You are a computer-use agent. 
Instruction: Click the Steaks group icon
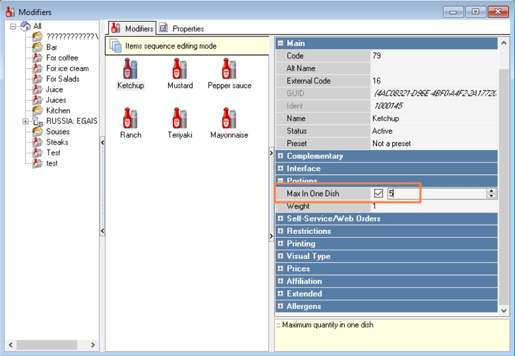pos(37,142)
